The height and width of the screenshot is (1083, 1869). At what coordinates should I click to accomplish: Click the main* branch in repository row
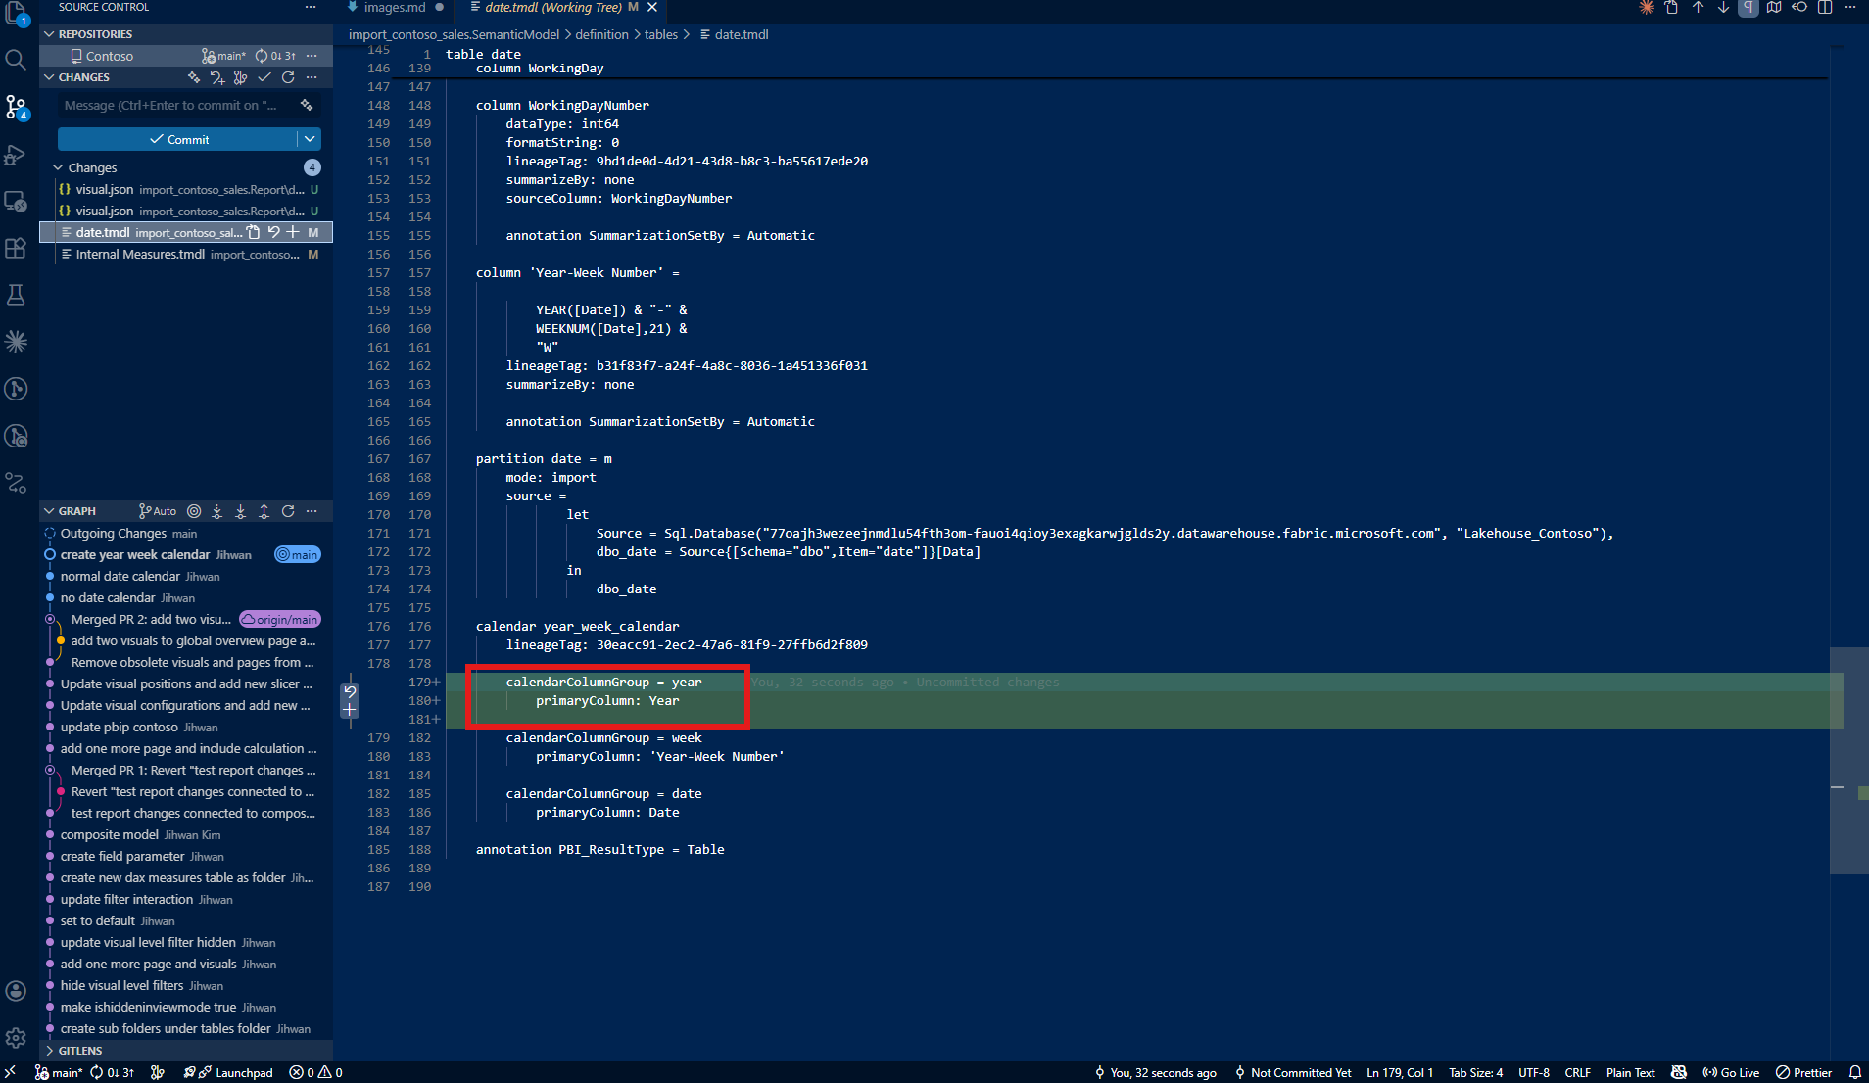click(224, 56)
